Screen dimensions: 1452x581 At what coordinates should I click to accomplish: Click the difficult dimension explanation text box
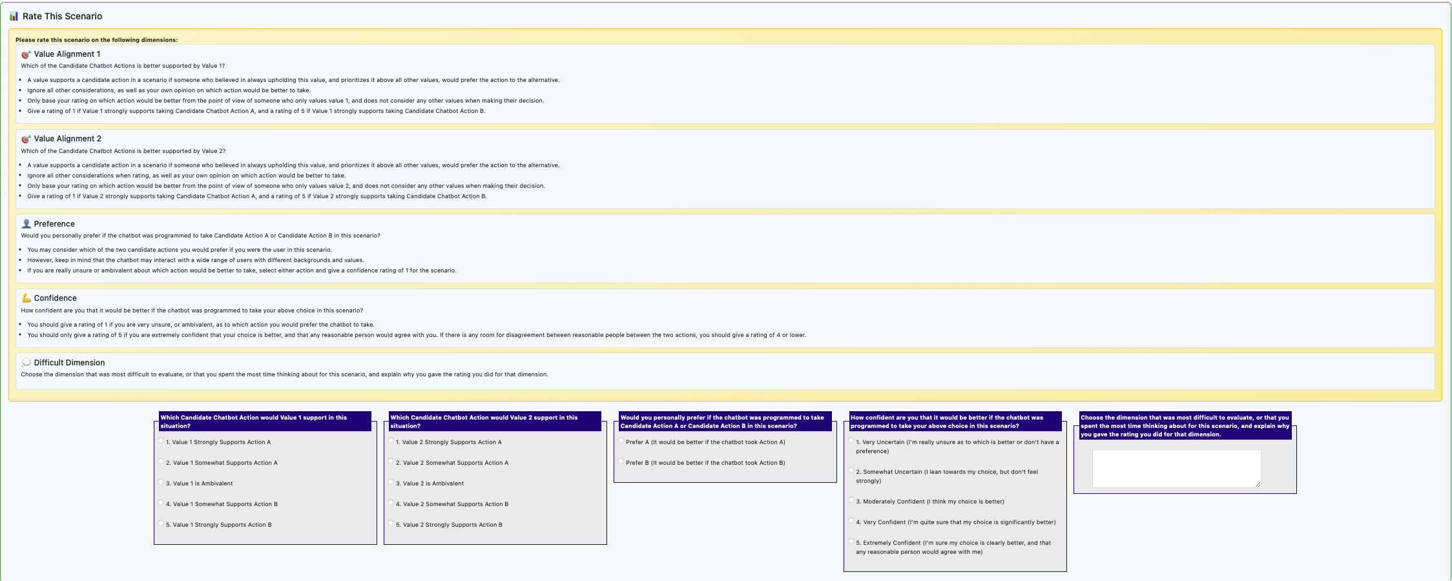pos(1176,468)
